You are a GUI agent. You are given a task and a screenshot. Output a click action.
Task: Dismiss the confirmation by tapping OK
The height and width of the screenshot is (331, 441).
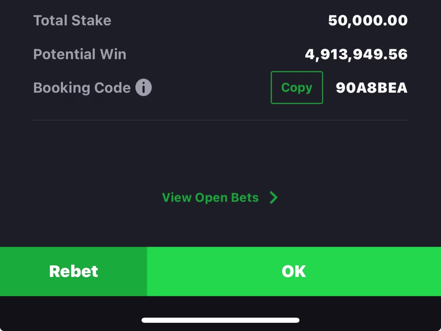(294, 271)
